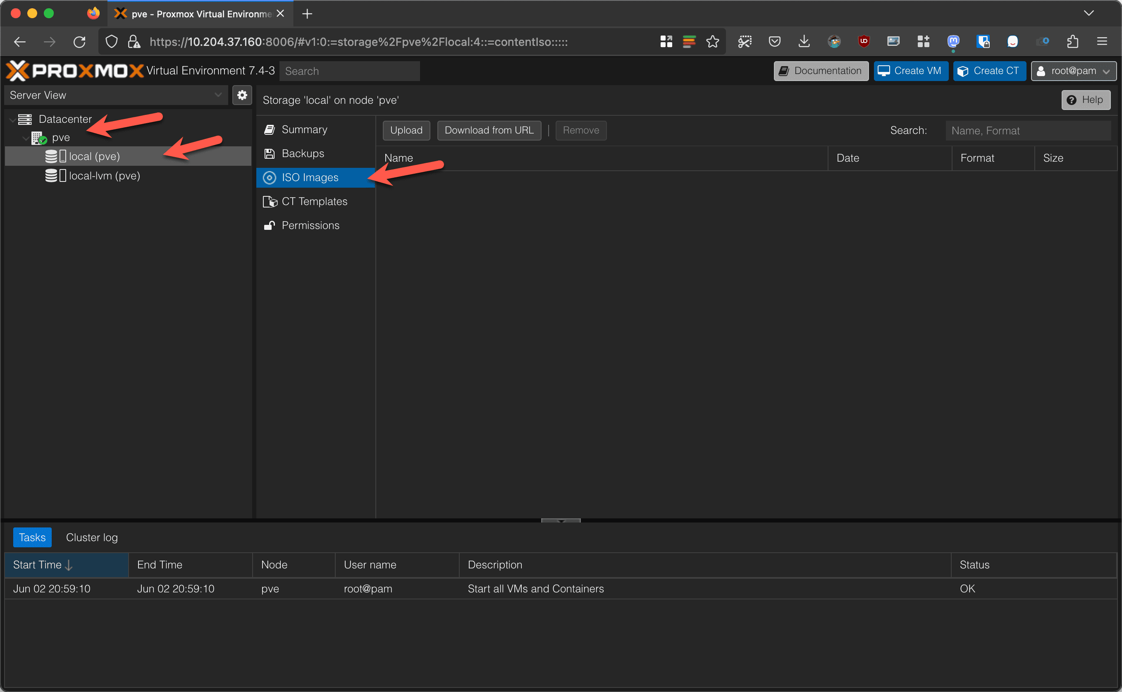Open uBlock Origin extension

coord(864,42)
